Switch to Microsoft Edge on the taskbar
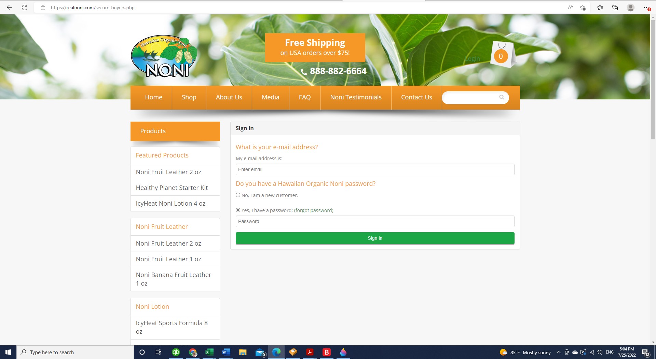The width and height of the screenshot is (656, 359). tap(276, 352)
